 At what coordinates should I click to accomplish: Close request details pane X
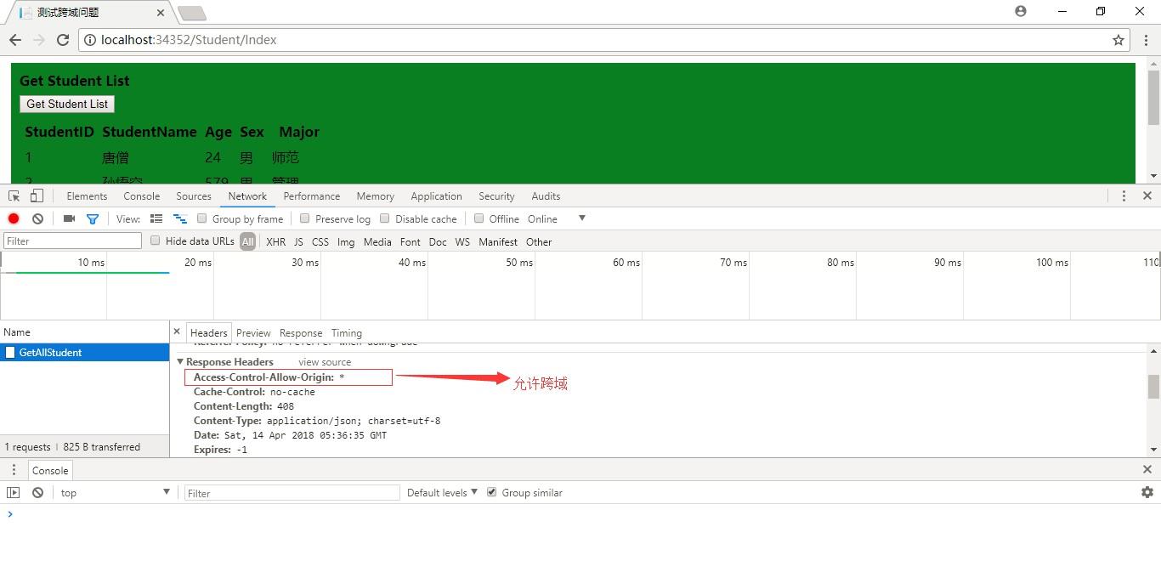click(x=177, y=331)
